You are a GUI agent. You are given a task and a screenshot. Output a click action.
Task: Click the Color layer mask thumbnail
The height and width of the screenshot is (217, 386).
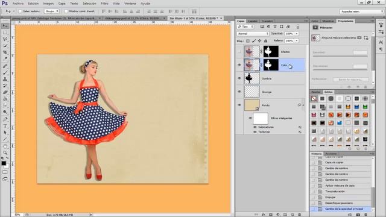271,65
